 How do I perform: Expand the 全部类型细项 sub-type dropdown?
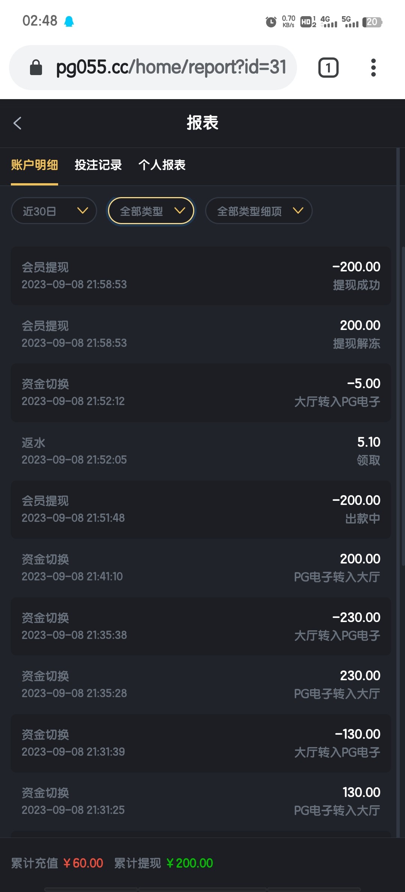(259, 211)
